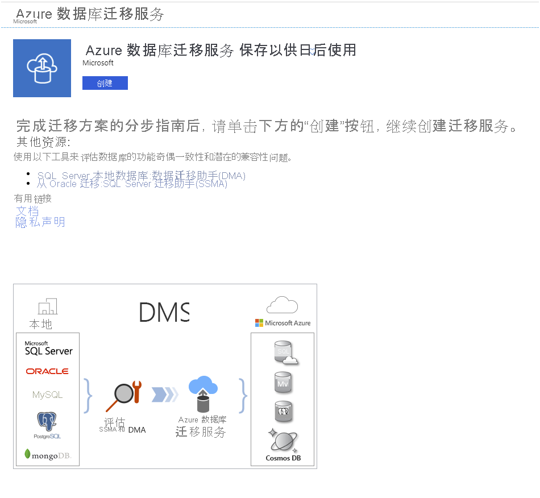The width and height of the screenshot is (540, 498).
Task: Click 保存以供日后使用 to save for later
Action: (x=298, y=50)
